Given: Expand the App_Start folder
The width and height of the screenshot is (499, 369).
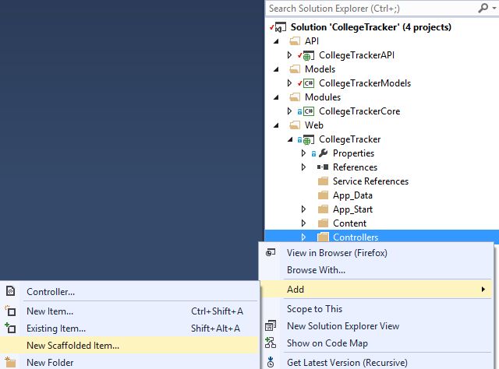Looking at the screenshot, I should click(x=303, y=209).
